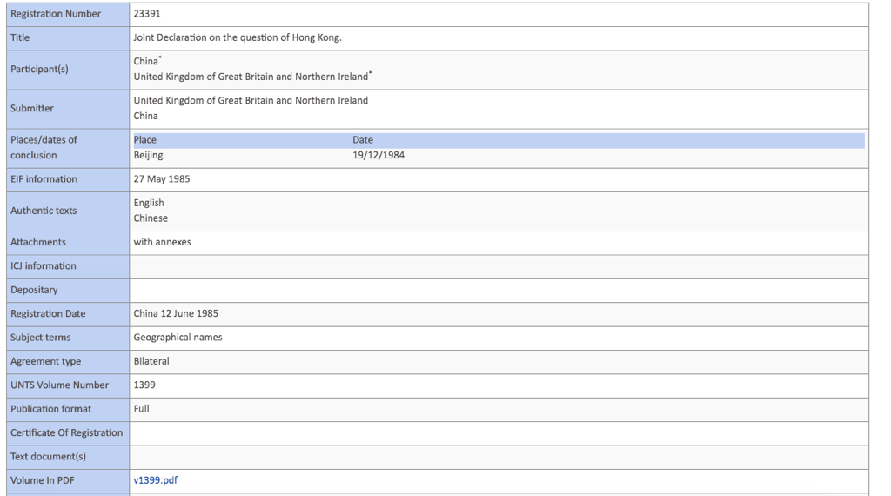
Task: Click the registration number 23391
Action: coord(147,14)
